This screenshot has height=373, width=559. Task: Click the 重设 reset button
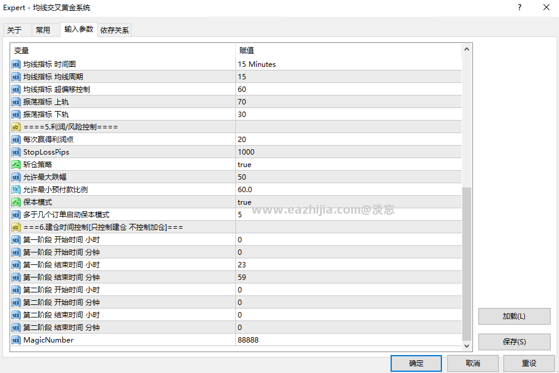pyautogui.click(x=529, y=363)
